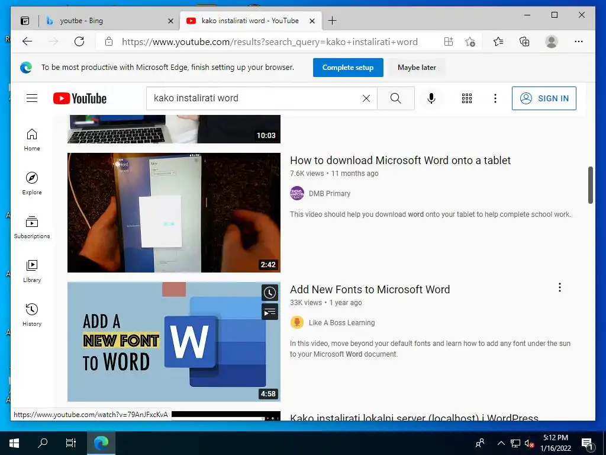606x455 pixels.
Task: Open Task View on the taskbar
Action: coord(71,443)
